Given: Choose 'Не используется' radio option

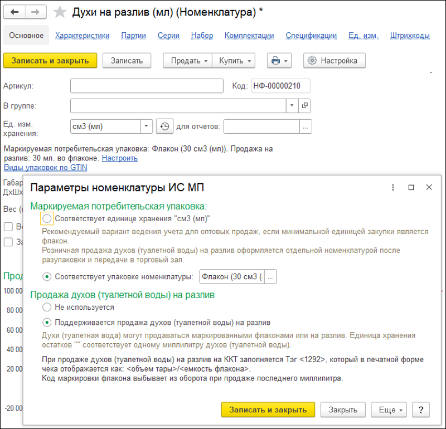Looking at the screenshot, I should [47, 307].
